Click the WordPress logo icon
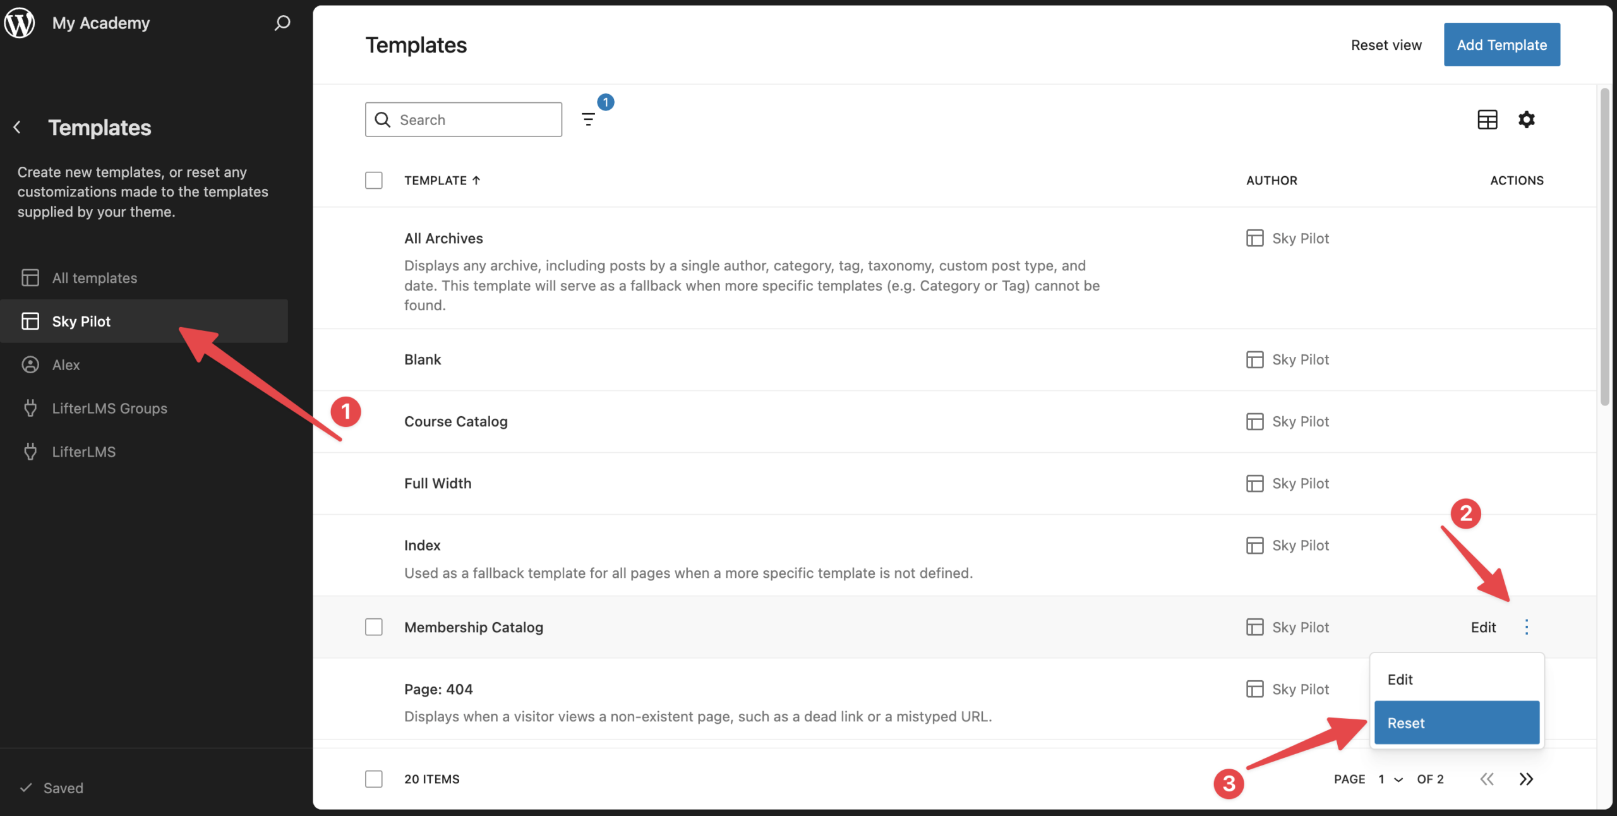1617x816 pixels. [20, 23]
